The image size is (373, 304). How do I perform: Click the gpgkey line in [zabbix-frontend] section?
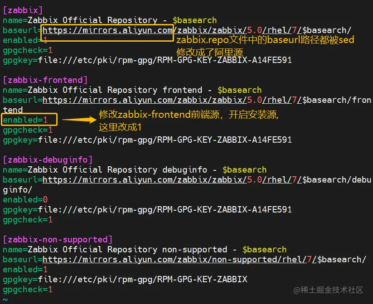[x=147, y=140]
